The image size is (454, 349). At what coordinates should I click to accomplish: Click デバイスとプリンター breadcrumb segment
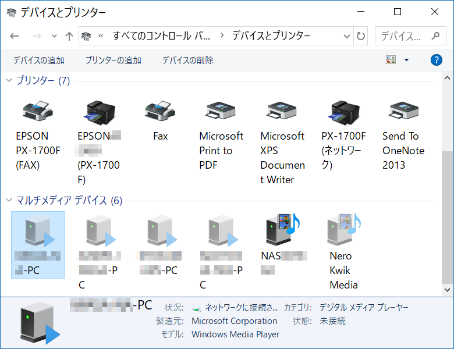(x=271, y=36)
